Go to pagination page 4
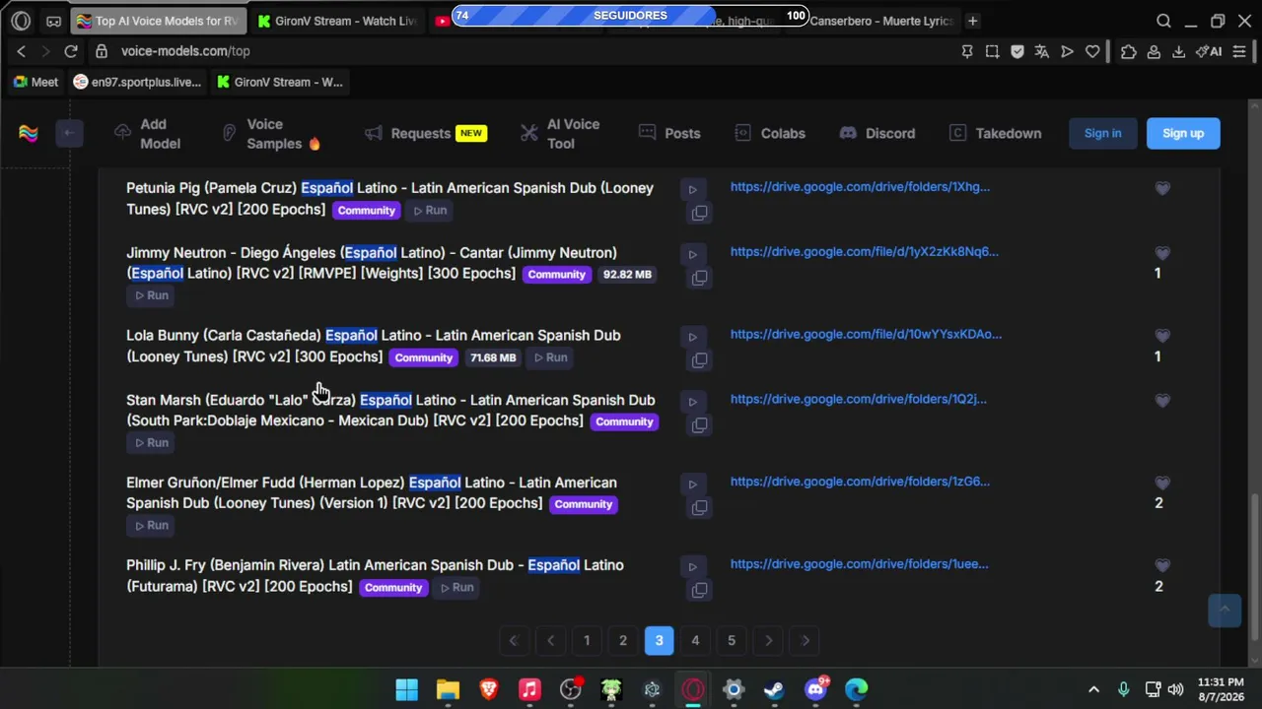This screenshot has width=1262, height=709. point(695,641)
